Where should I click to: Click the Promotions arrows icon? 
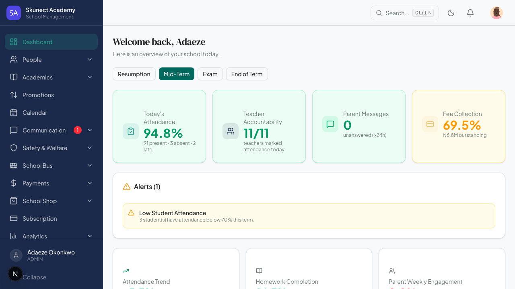coord(14,95)
